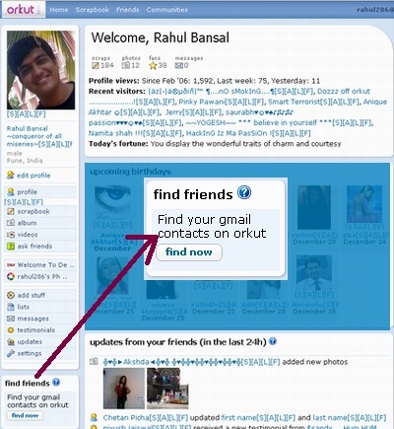Click the small sidebar find now button
This screenshot has width=394, height=429.
click(25, 415)
